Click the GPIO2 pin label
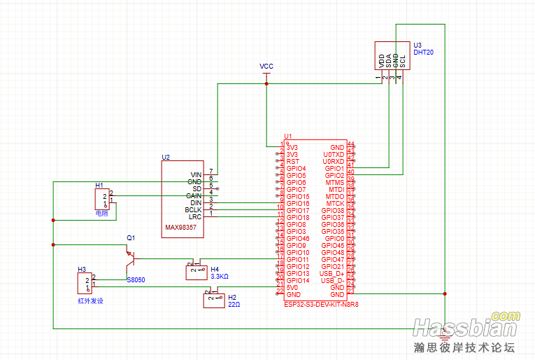Viewport: 535px width, 360px height. coord(334,176)
